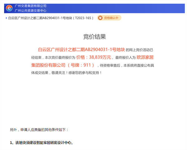Click the paddle number （号牌：911）
The width and height of the screenshot is (187, 150).
(x=81, y=65)
